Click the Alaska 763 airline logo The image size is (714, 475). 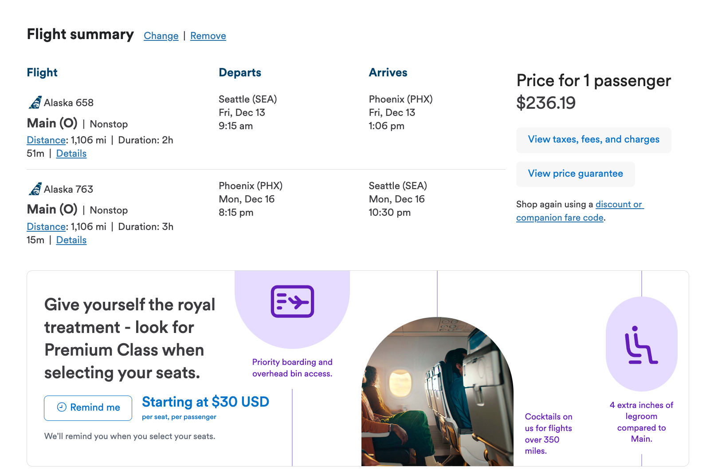point(35,189)
